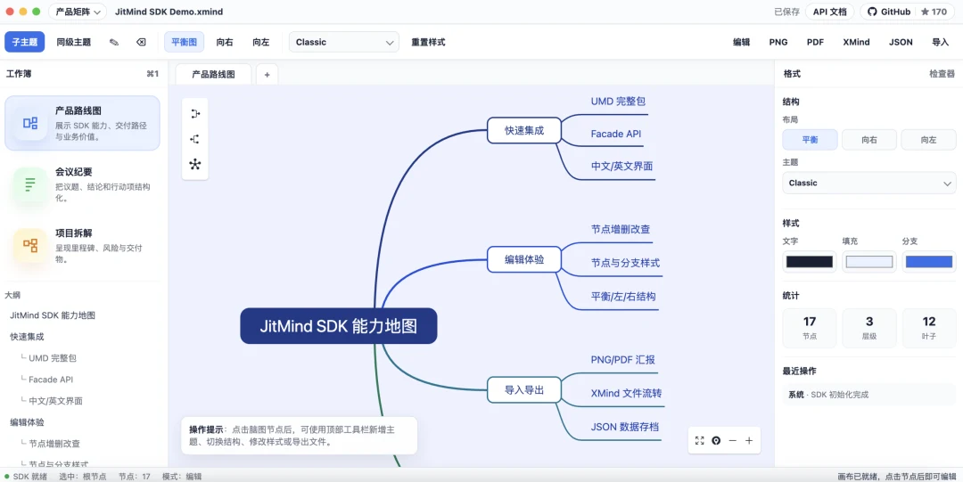Open the API 文档 link

[x=830, y=12]
